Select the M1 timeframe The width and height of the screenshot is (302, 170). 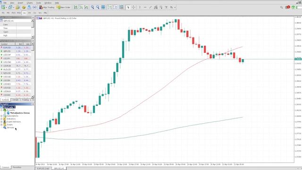tap(3, 13)
